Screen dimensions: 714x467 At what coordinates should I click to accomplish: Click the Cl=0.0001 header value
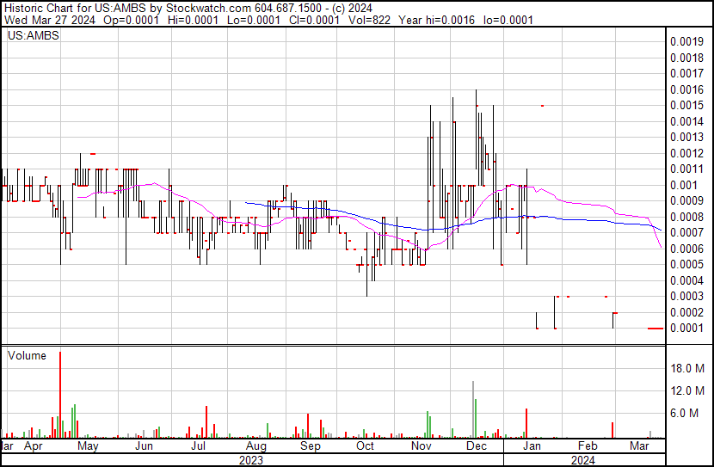(314, 20)
